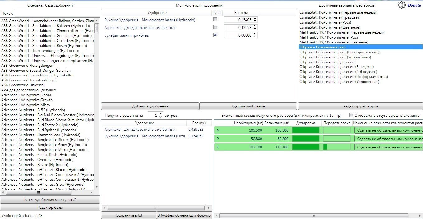Viewport: 423px width, 219px height.
Task: Click result row with weight 0.439583
Action: tap(157, 130)
